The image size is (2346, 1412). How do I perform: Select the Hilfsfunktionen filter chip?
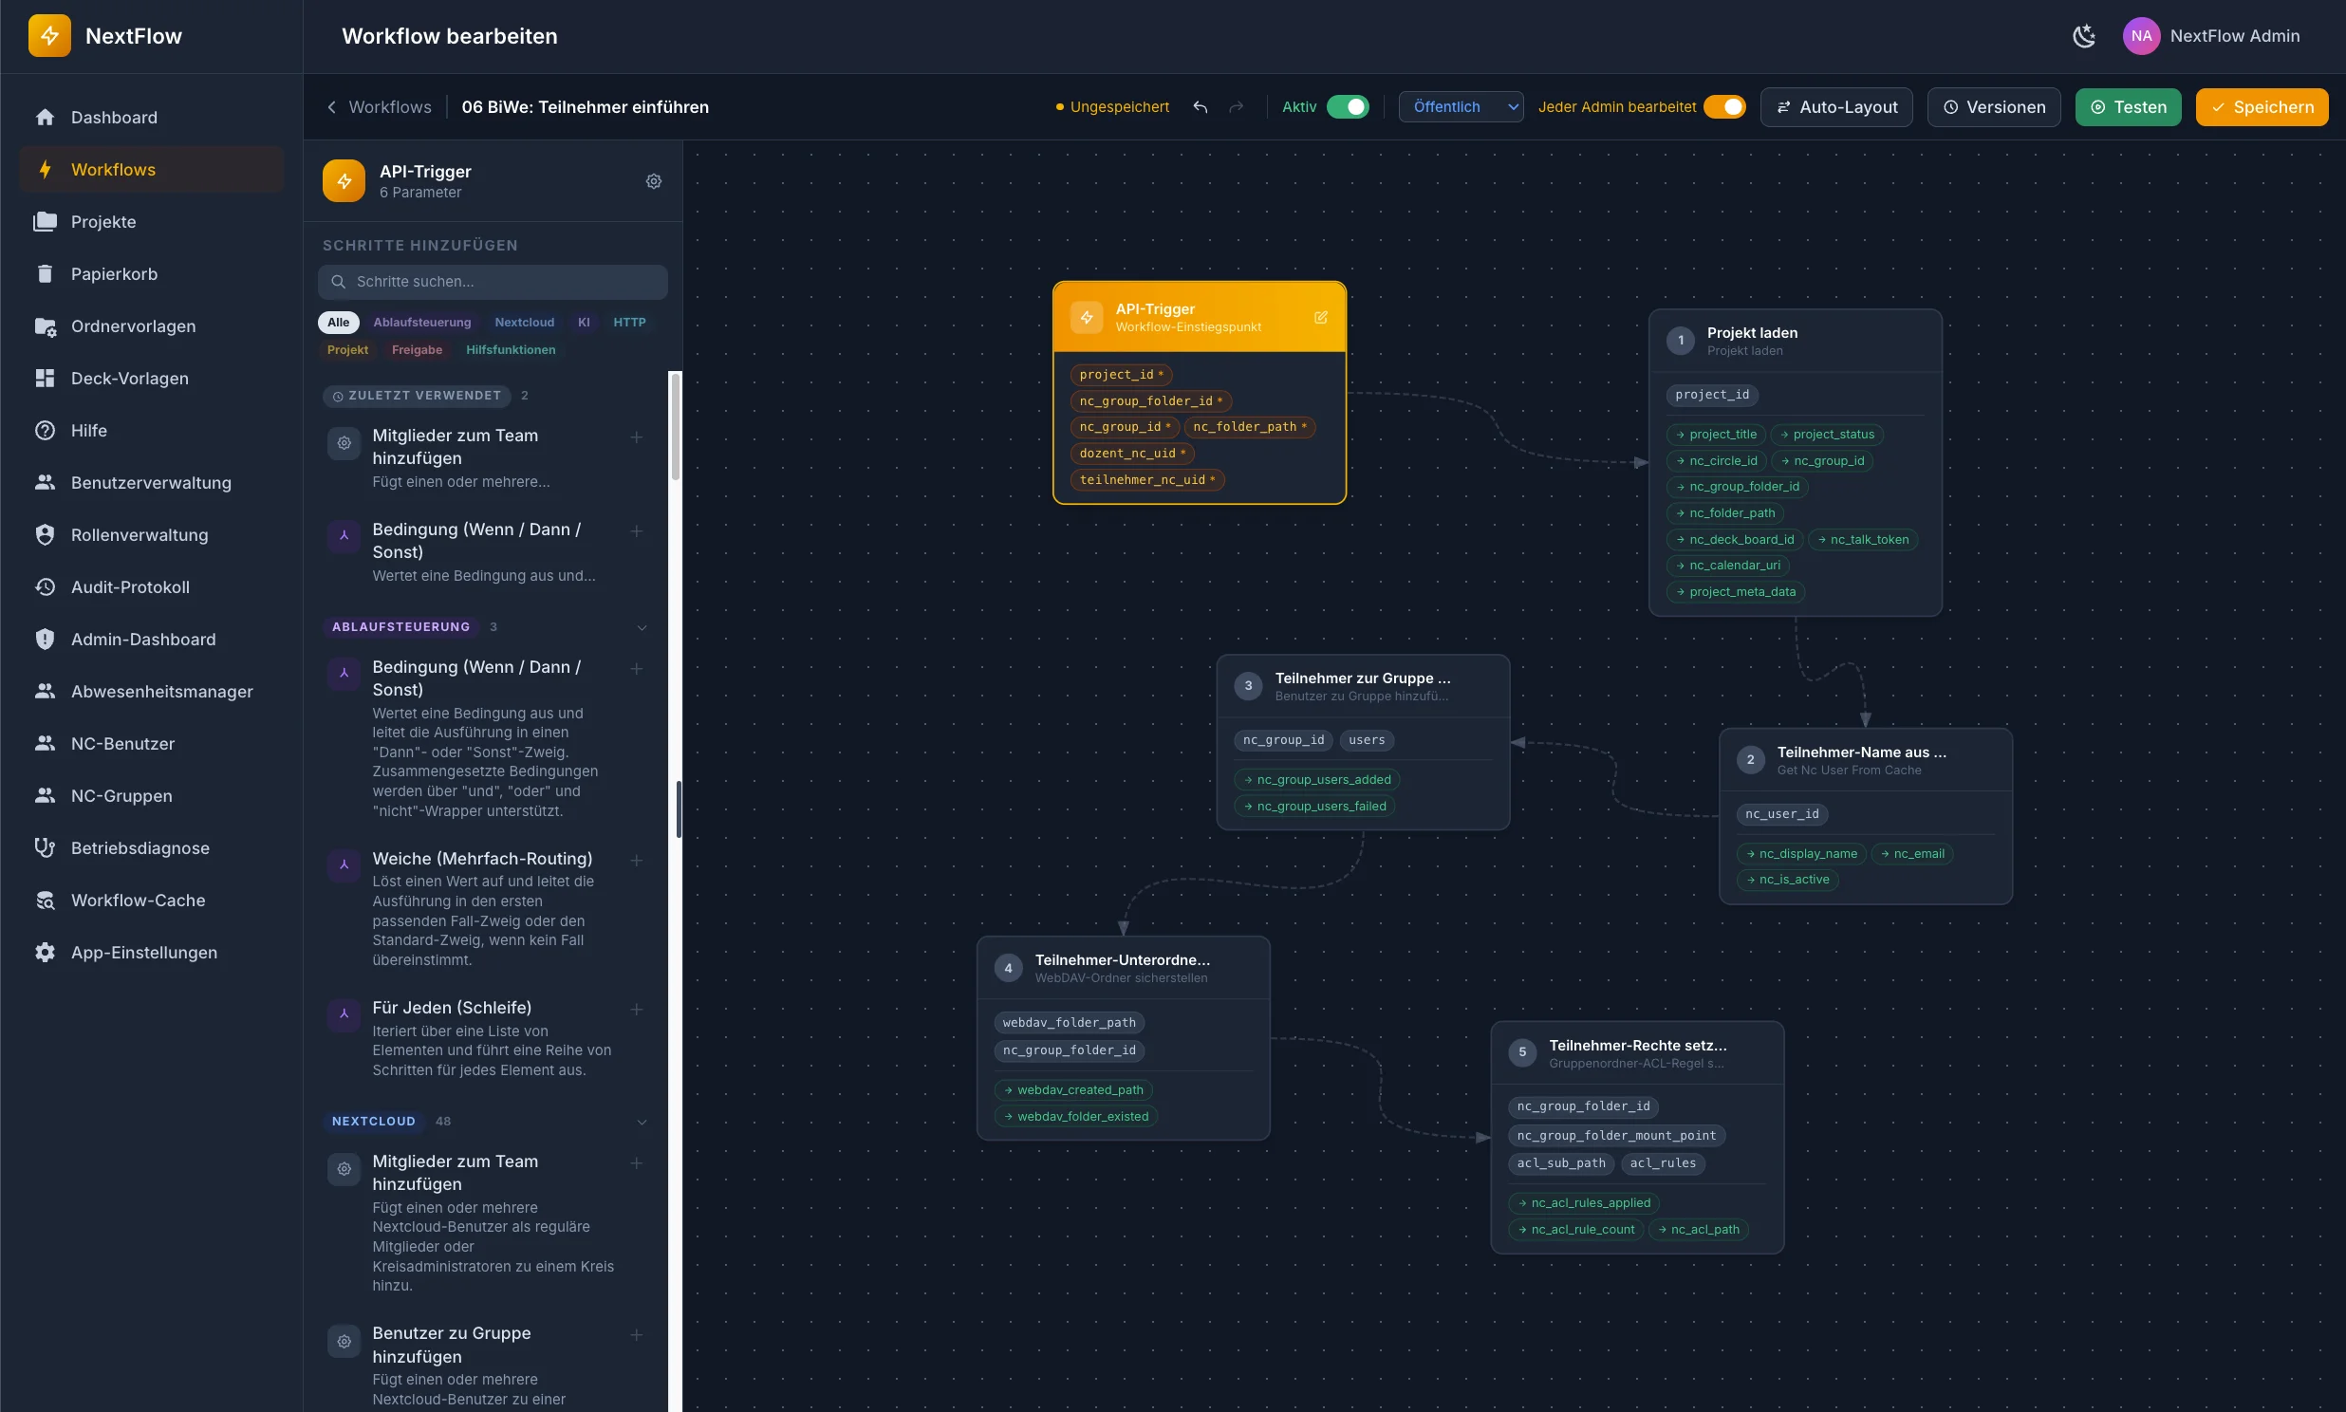[x=510, y=350]
